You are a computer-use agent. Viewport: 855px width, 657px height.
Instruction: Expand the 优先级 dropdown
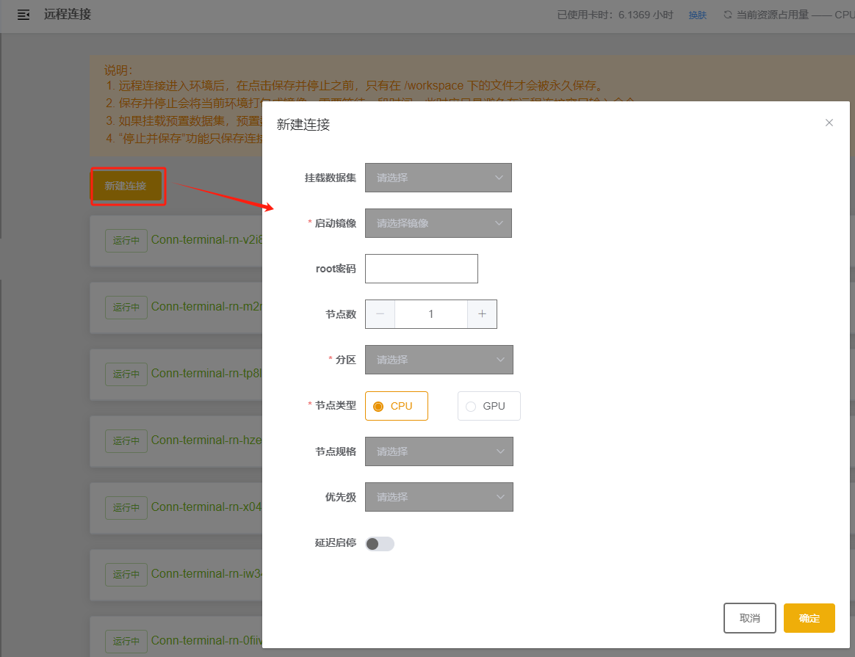pyautogui.click(x=439, y=497)
